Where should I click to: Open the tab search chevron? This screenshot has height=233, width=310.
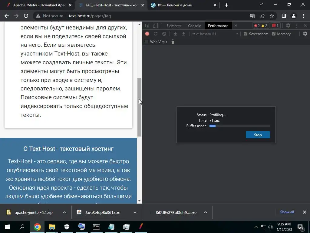[261, 4]
